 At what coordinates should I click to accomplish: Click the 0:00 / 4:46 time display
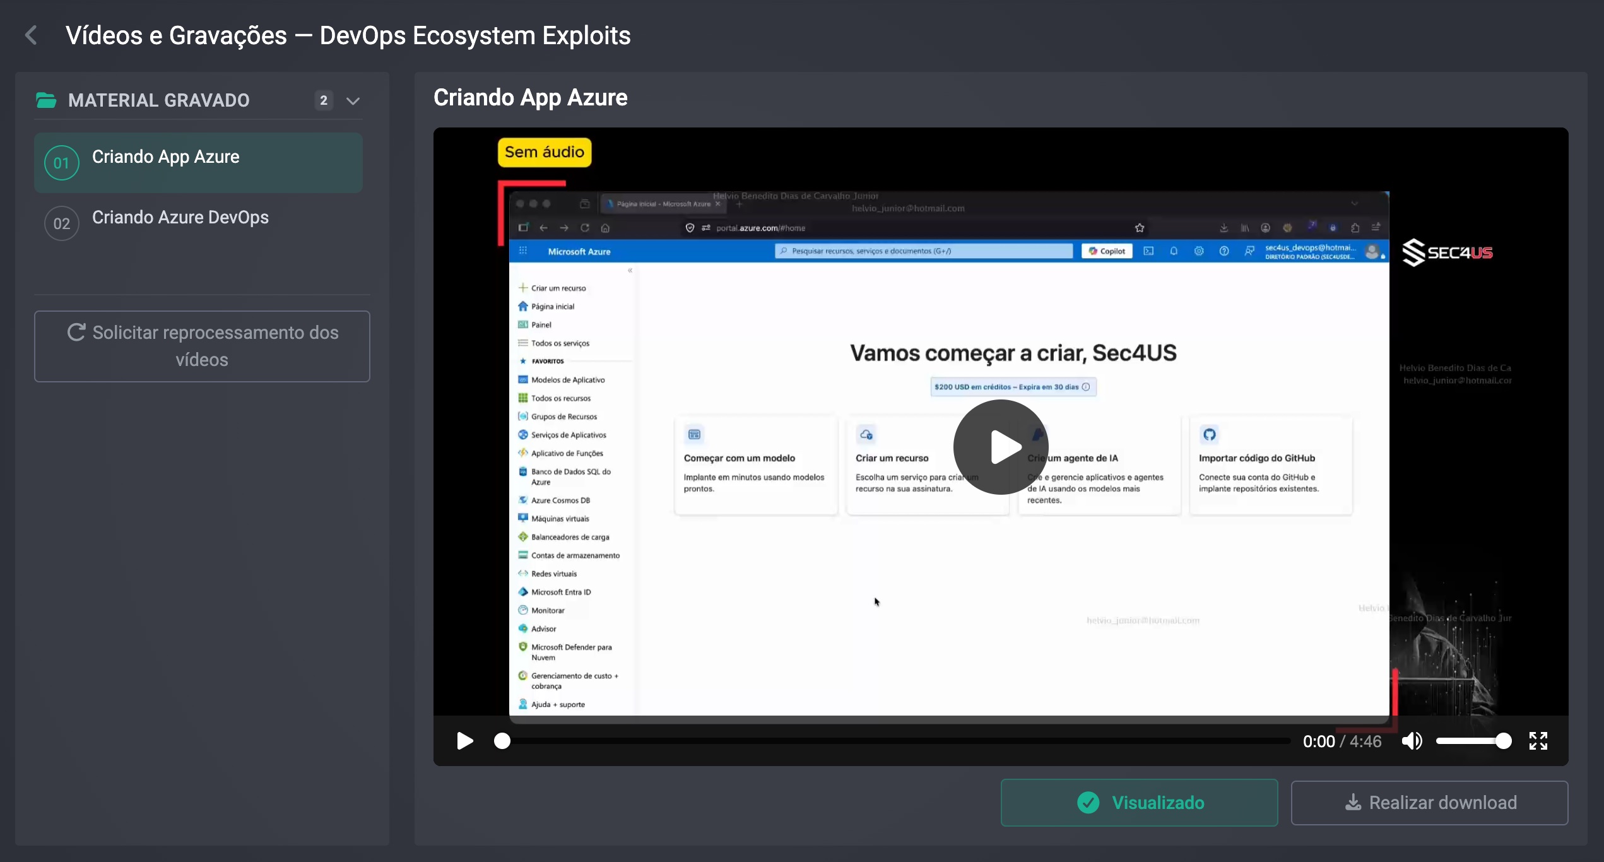pos(1342,741)
